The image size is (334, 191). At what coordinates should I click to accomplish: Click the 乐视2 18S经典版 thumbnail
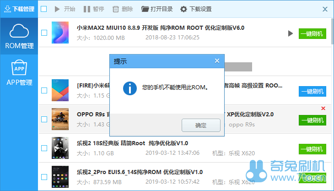click(x=60, y=148)
